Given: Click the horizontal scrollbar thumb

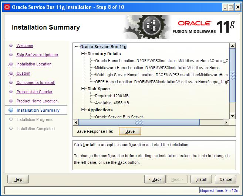Looking at the screenshot, I should (139, 122).
